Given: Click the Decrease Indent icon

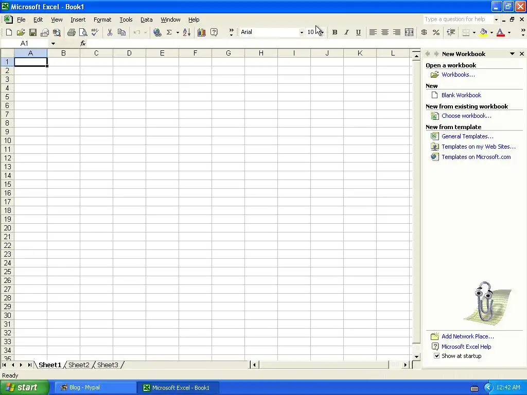Looking at the screenshot, I should point(451,32).
